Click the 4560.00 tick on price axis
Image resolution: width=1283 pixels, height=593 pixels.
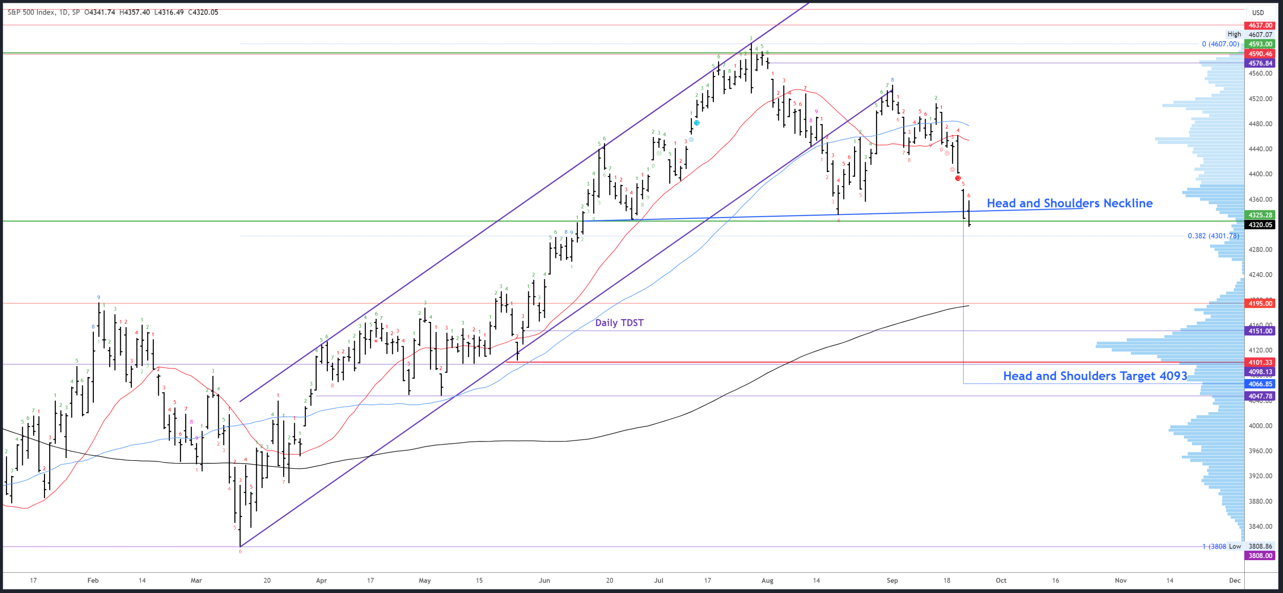click(1260, 73)
